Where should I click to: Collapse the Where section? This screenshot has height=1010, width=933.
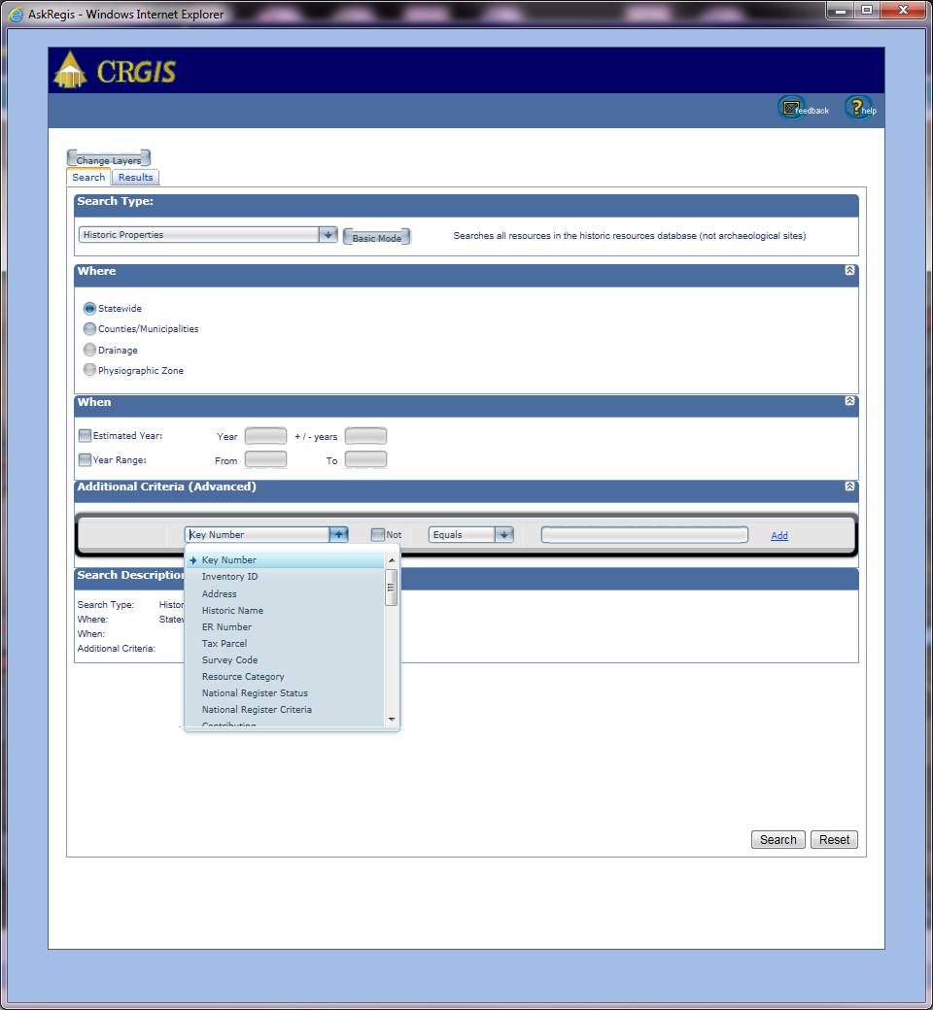point(849,271)
